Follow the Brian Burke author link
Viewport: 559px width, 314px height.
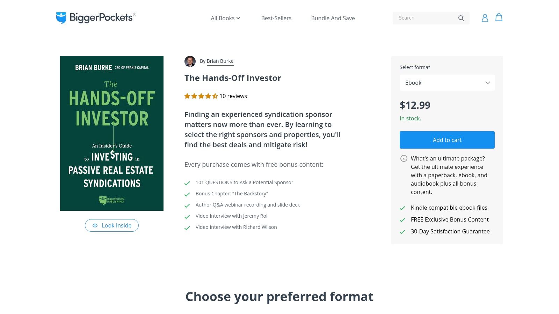coord(220,61)
